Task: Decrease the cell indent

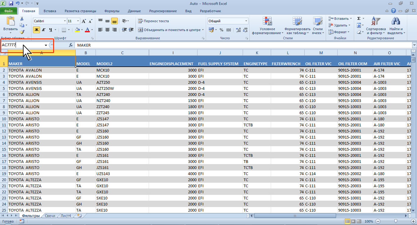Action: tap(124, 30)
